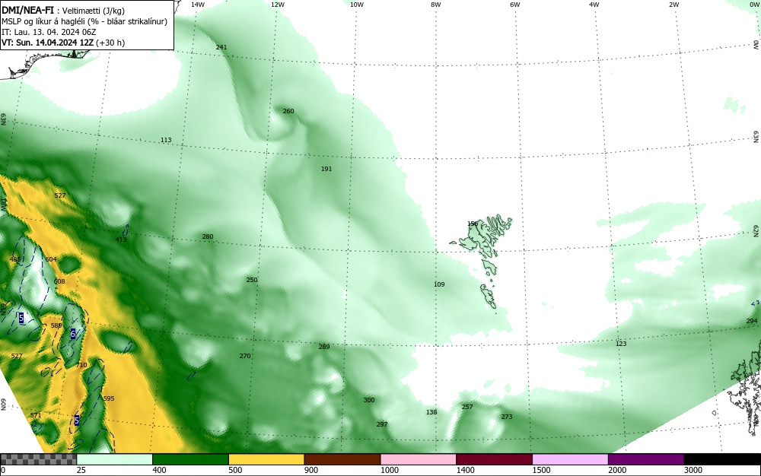Viewport: 761px width, 476px height.
Task: Click the map value '294'
Action: [x=752, y=321]
